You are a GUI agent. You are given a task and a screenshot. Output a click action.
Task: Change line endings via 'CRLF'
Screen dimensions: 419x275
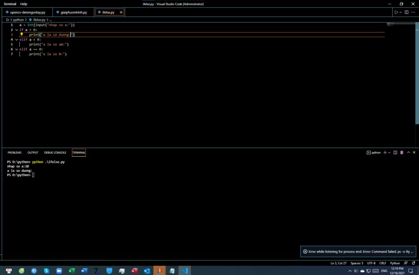pyautogui.click(x=383, y=263)
